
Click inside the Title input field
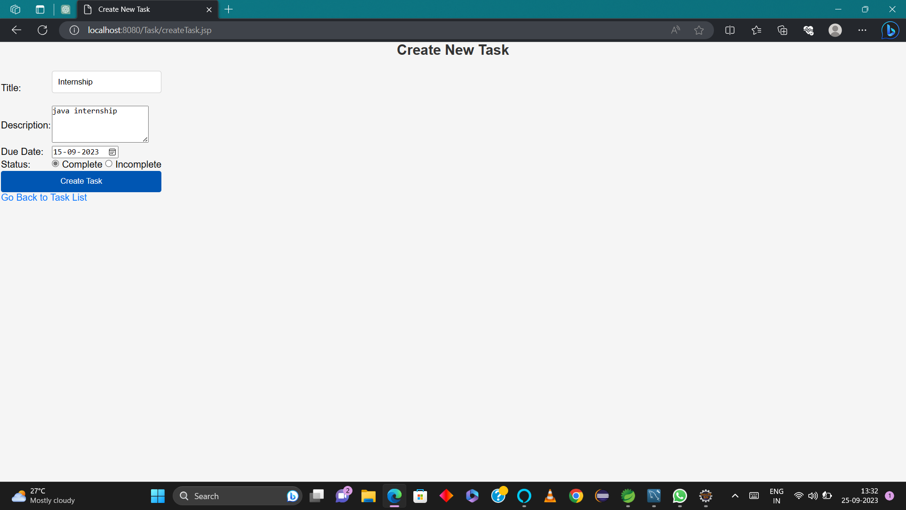[106, 82]
